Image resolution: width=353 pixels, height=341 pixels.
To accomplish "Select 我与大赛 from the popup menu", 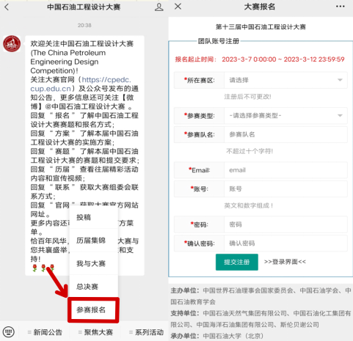I will tap(94, 263).
